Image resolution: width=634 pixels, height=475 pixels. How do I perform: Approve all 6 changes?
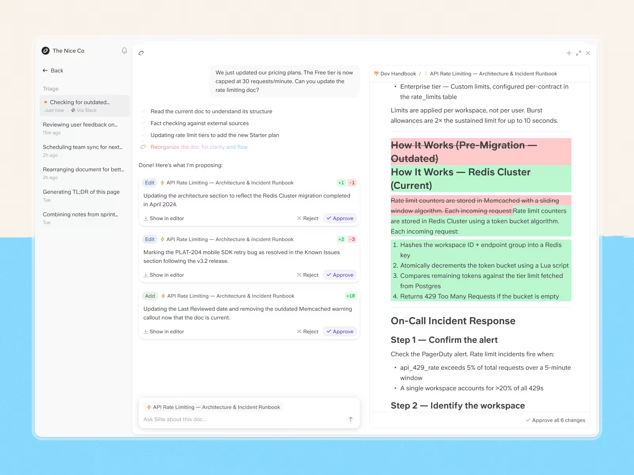(x=556, y=420)
